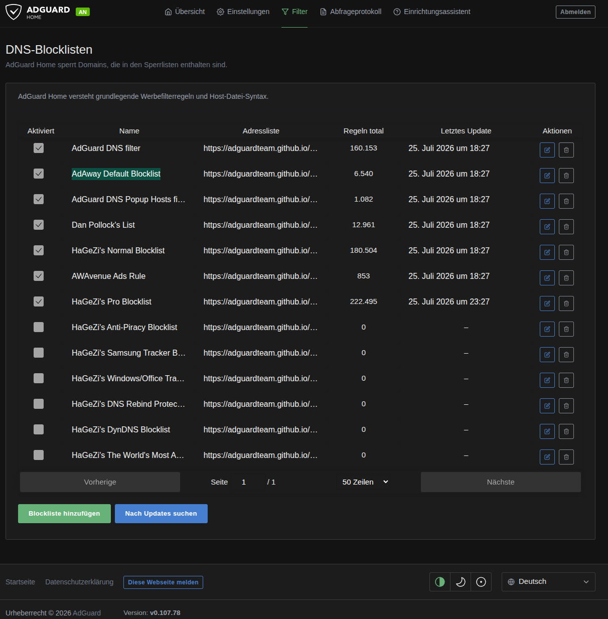Click the AdGuard Home shield logo
Viewport: 608px width, 619px height.
click(x=14, y=12)
